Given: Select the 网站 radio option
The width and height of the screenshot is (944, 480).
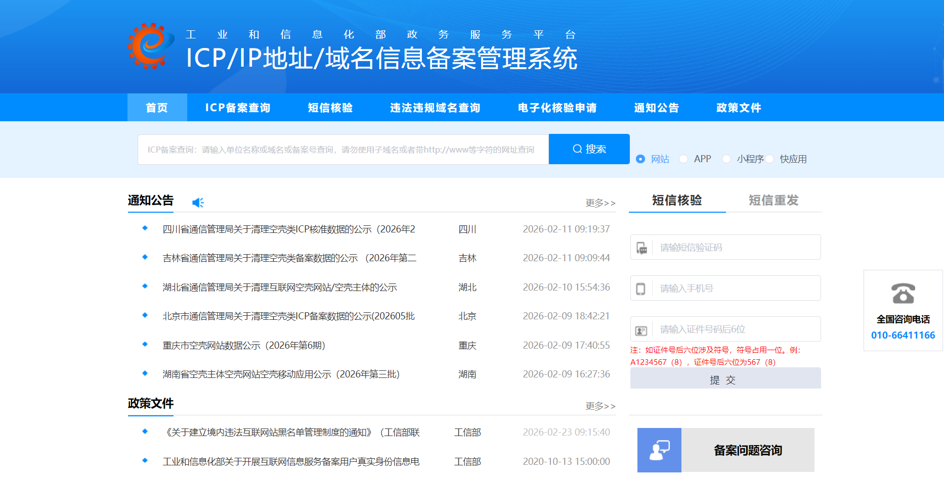Looking at the screenshot, I should (640, 159).
